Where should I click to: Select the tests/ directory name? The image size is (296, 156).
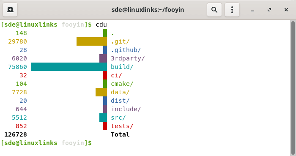122,126
